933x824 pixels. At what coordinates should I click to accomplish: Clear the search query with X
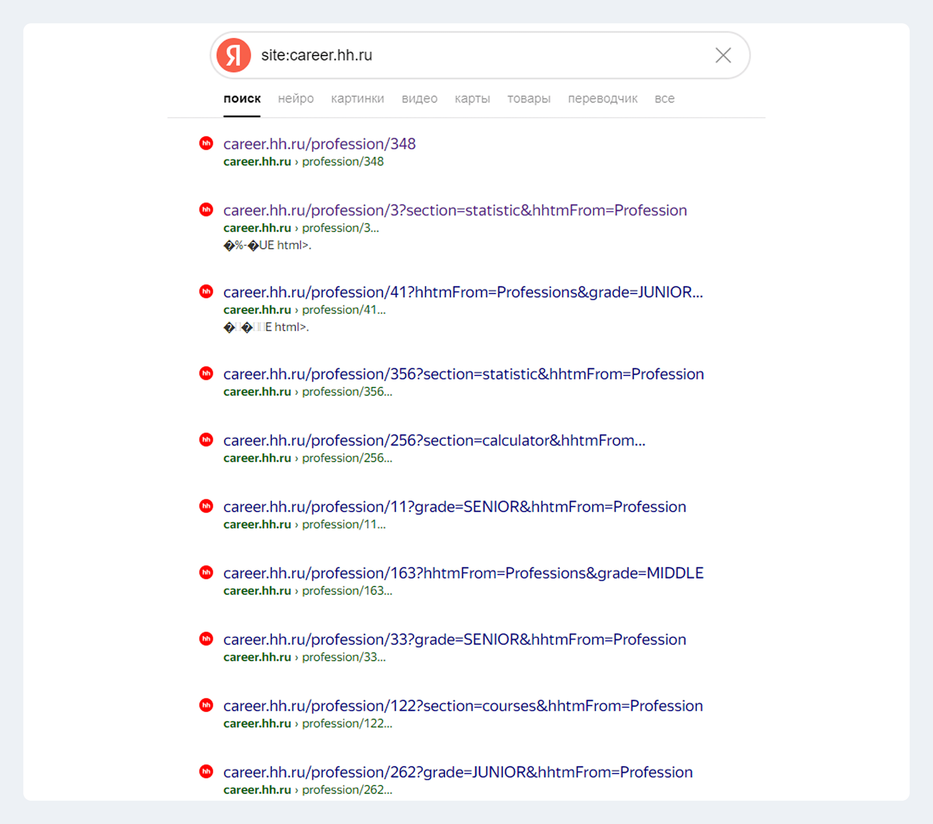tap(723, 55)
